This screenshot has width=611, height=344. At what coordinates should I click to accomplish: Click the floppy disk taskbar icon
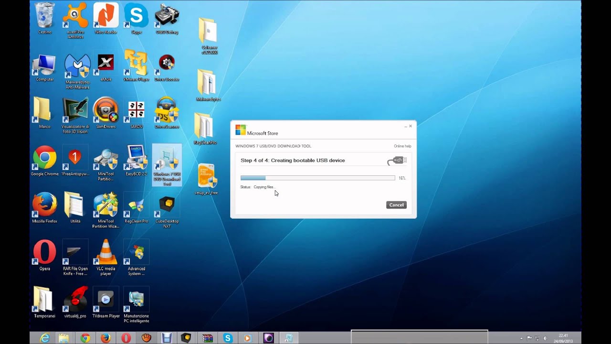coord(167,338)
